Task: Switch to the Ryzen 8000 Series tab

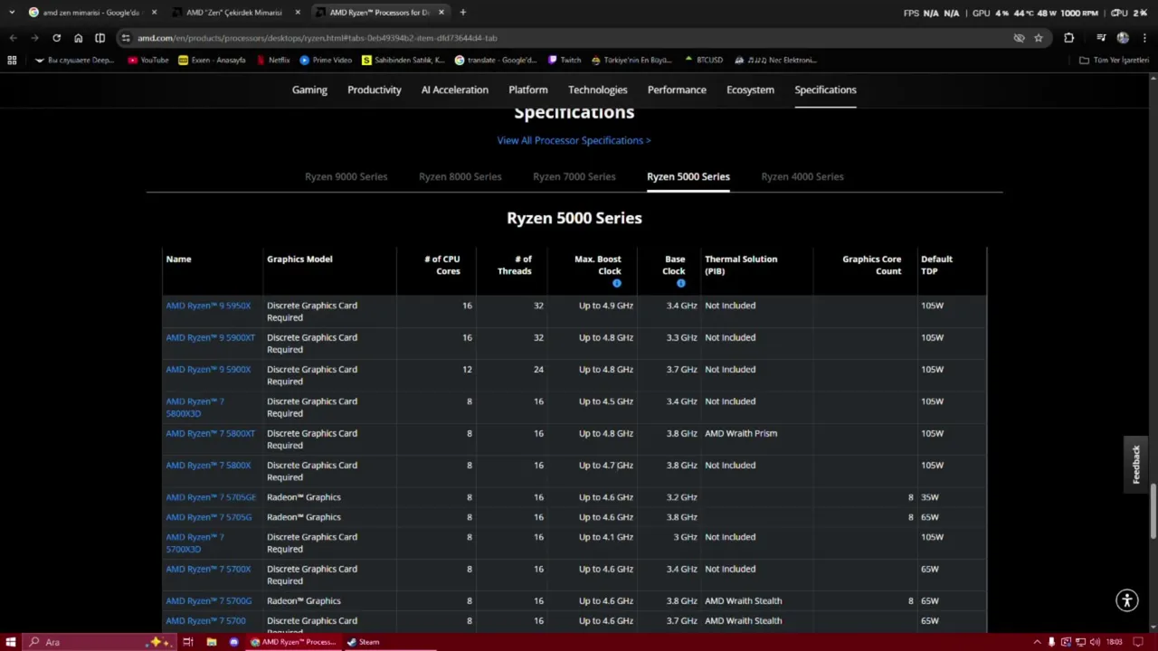Action: [460, 176]
